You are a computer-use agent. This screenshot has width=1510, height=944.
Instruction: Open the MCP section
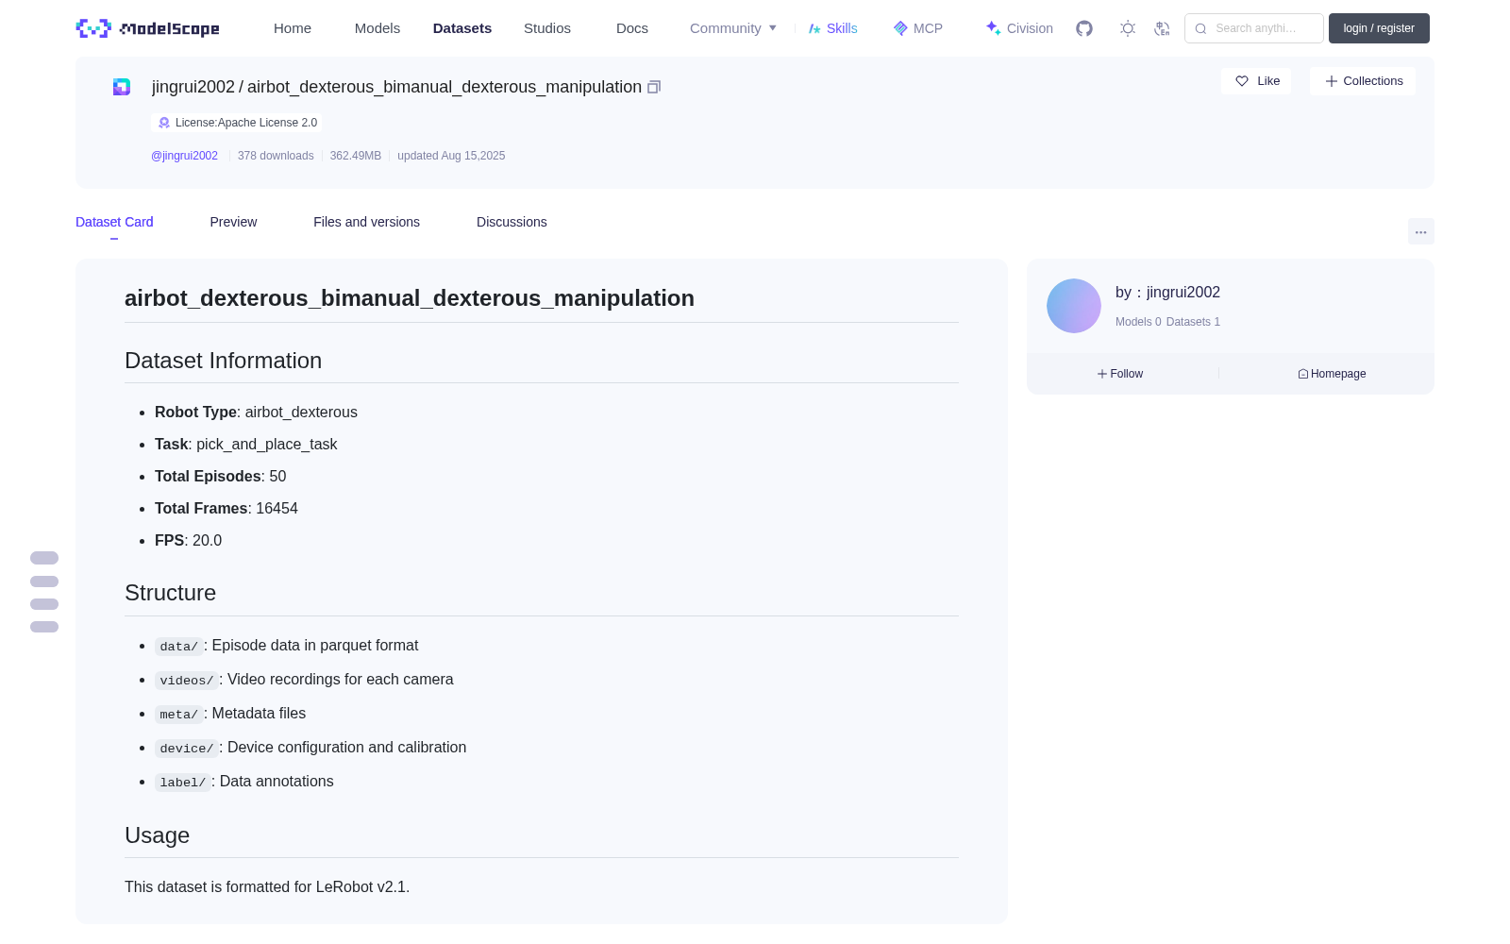(918, 28)
